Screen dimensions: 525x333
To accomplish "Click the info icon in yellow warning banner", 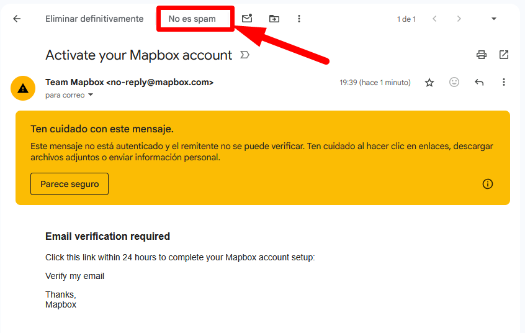I will 488,184.
